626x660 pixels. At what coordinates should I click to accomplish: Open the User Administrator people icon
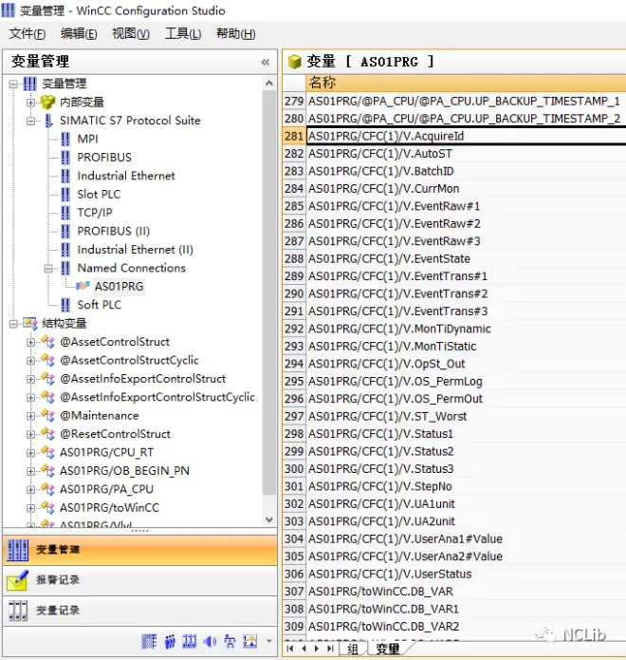coord(170,641)
